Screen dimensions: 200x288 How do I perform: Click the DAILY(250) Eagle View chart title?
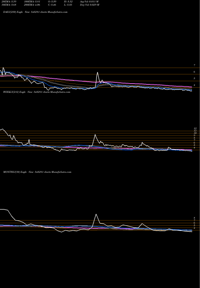point(35,12)
